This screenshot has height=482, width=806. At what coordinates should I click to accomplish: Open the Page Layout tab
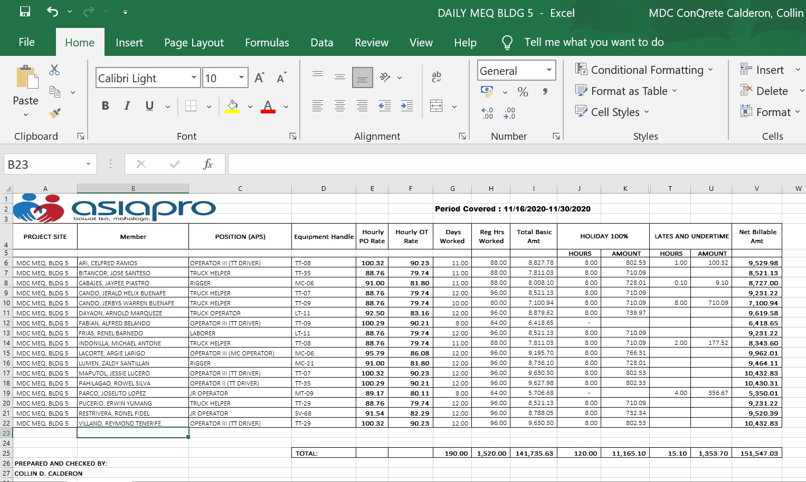click(x=194, y=43)
